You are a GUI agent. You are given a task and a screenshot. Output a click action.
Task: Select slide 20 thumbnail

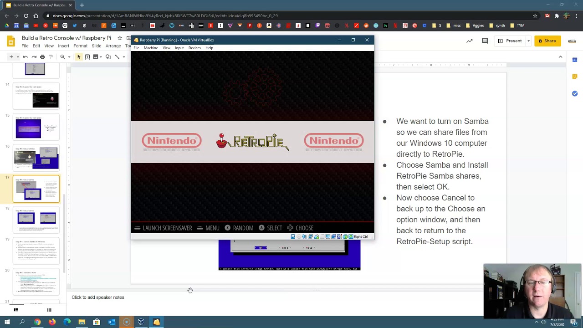point(36,282)
